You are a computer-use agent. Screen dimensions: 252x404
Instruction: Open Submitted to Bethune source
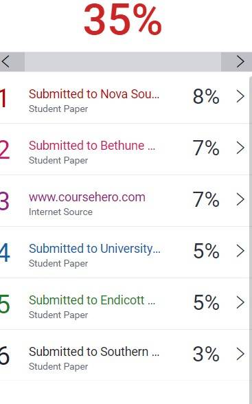[x=92, y=146]
